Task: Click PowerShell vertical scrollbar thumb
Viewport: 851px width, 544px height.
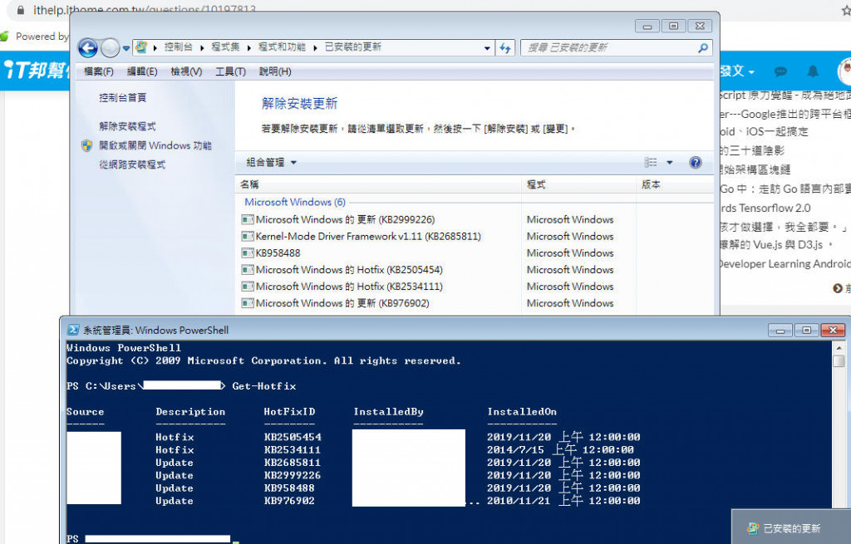Action: click(839, 360)
